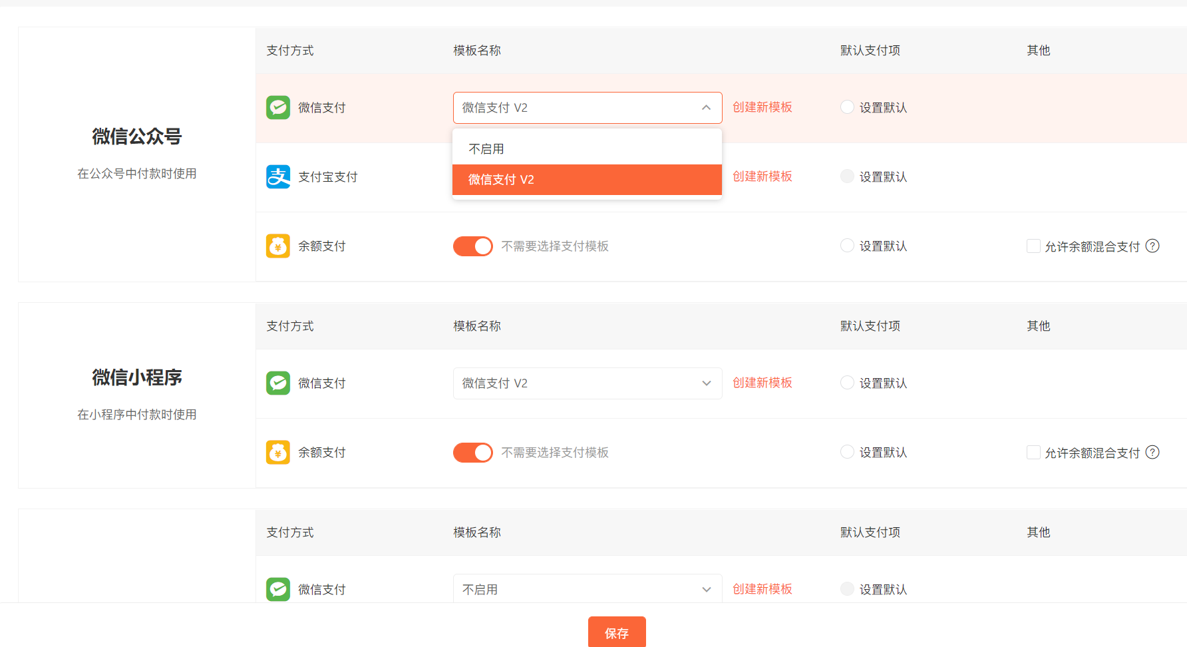Select 设置默认 radio for 微信小程序 余额支付
The width and height of the screenshot is (1187, 647).
[847, 452]
